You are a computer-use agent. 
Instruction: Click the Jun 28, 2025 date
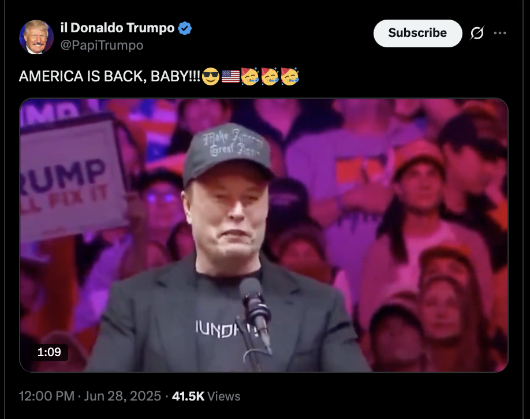[122, 396]
